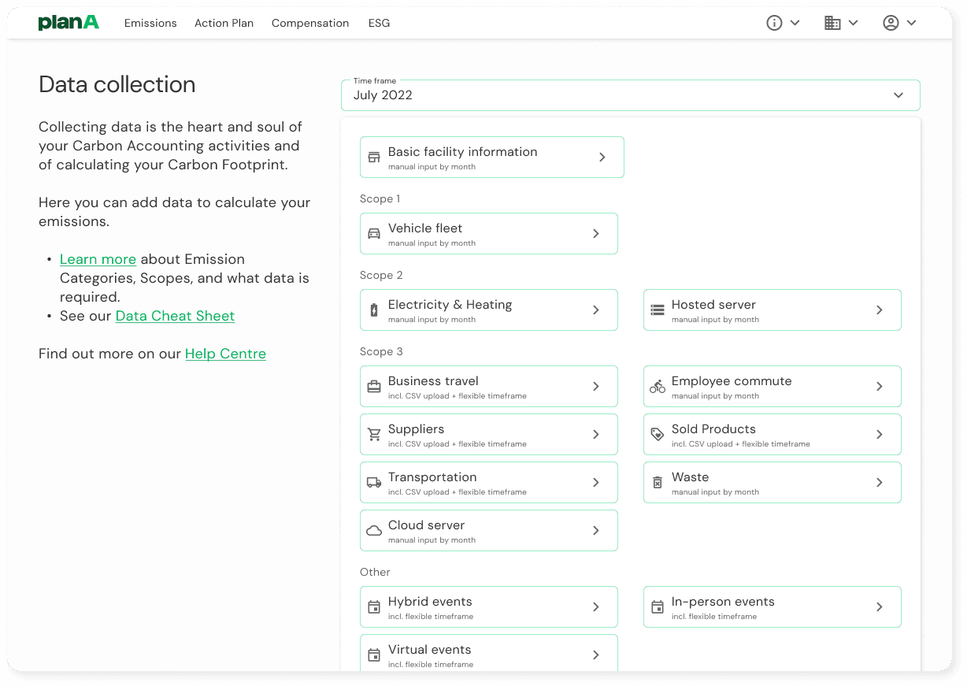Screen dimensions: 967x686
Task: Open In-person events via its arrow
Action: click(880, 607)
